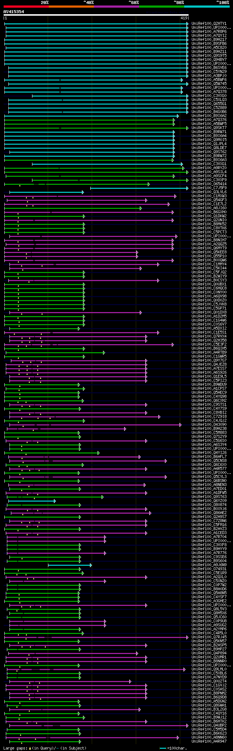233x751 pixels.
Task: Select hit label UniRef100_Q1JPL4
Action: click(x=209, y=144)
